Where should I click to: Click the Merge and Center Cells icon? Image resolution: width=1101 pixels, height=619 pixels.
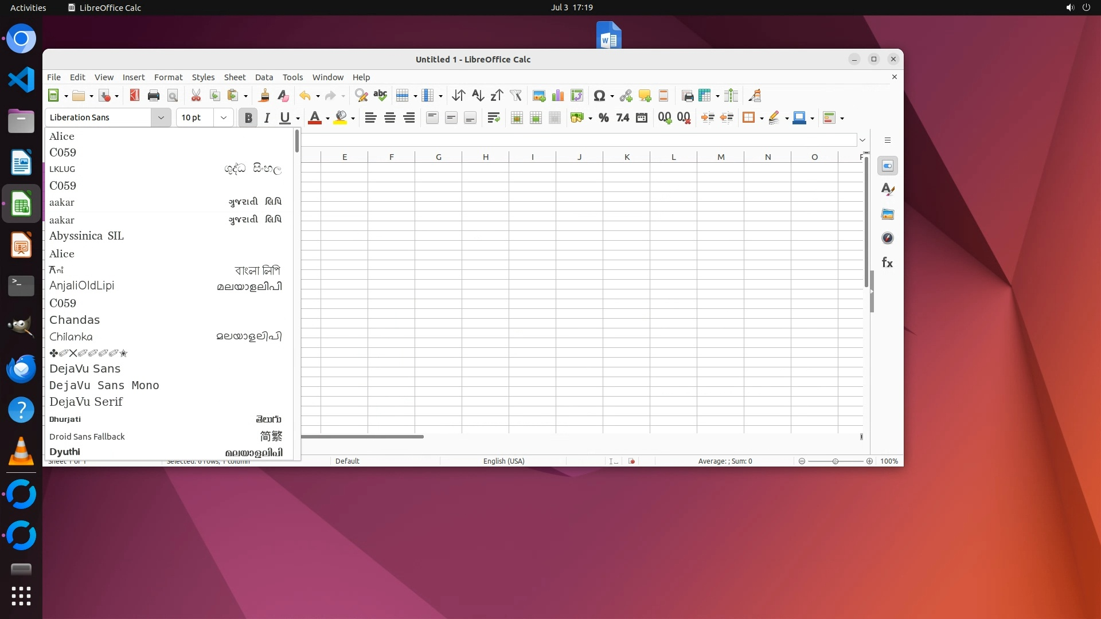click(516, 118)
